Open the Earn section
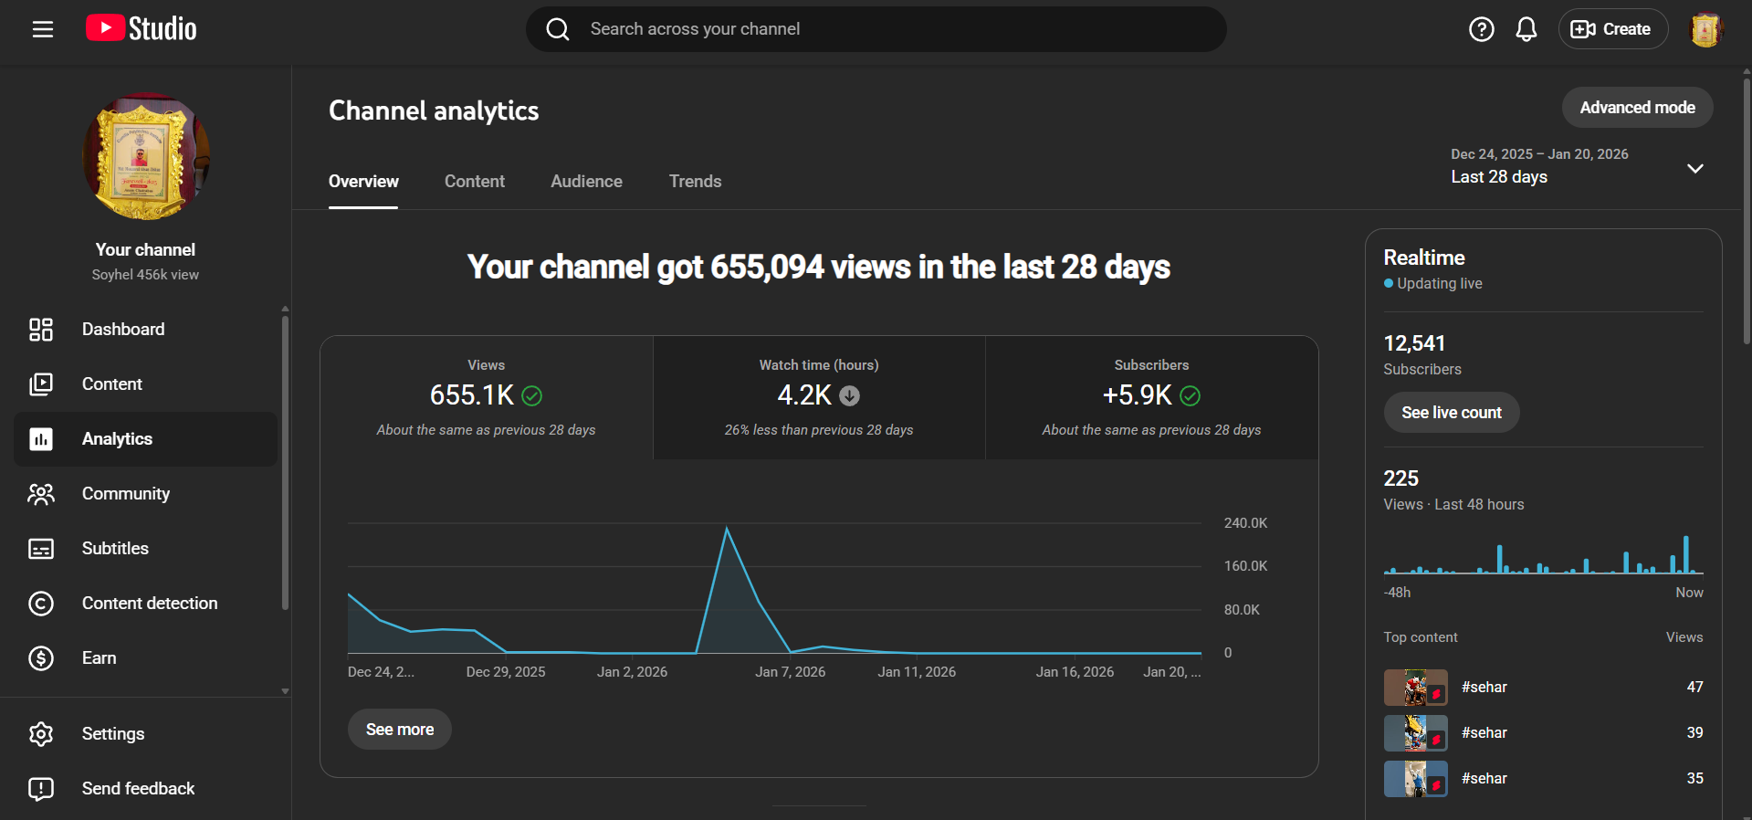The height and width of the screenshot is (820, 1752). 99,658
